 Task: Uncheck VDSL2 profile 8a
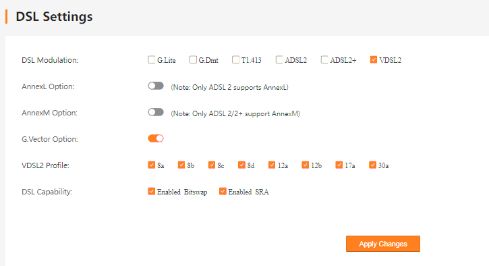[x=151, y=165]
